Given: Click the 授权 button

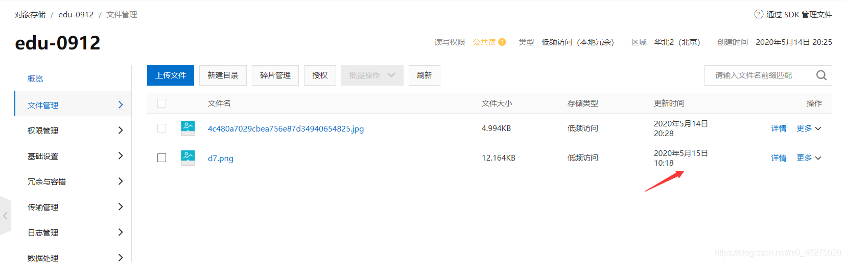Looking at the screenshot, I should [320, 75].
